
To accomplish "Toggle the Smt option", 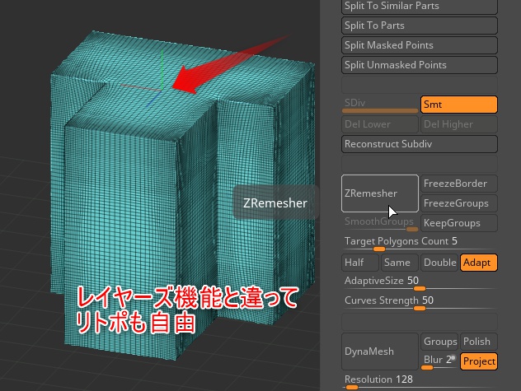I will (459, 105).
